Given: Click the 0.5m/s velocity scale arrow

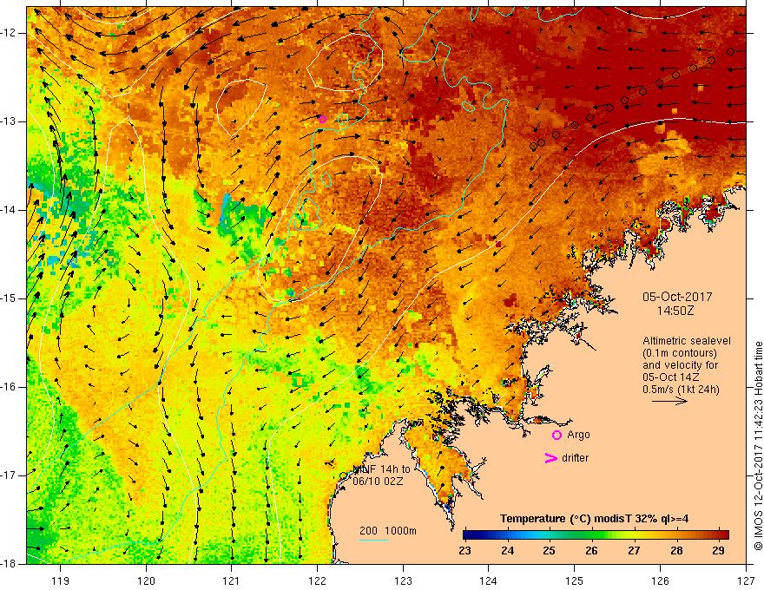Looking at the screenshot, I should click(669, 401).
